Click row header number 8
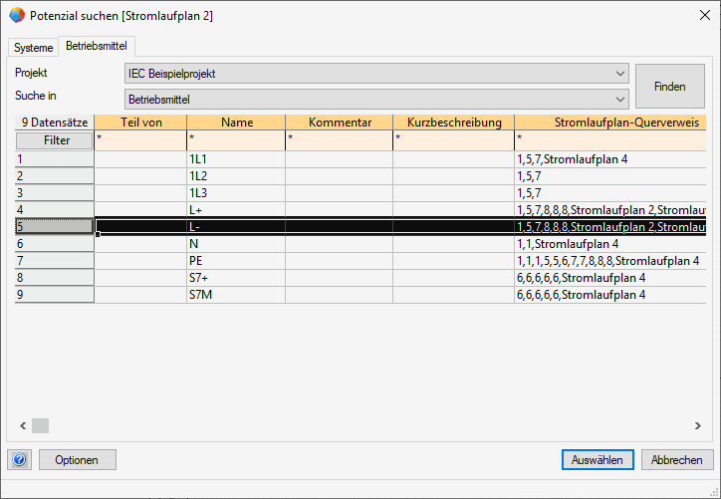This screenshot has width=721, height=499. [55, 278]
